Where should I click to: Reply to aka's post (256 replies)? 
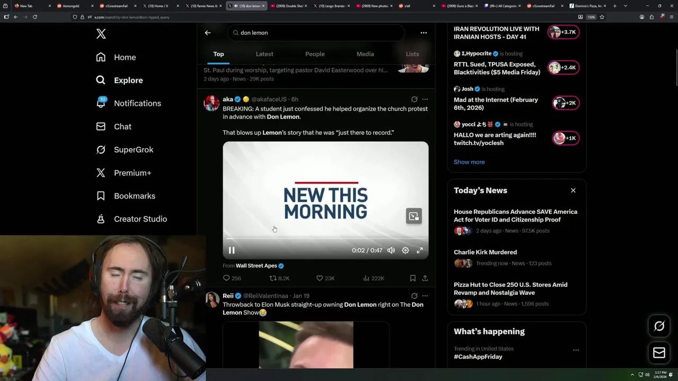(232, 278)
